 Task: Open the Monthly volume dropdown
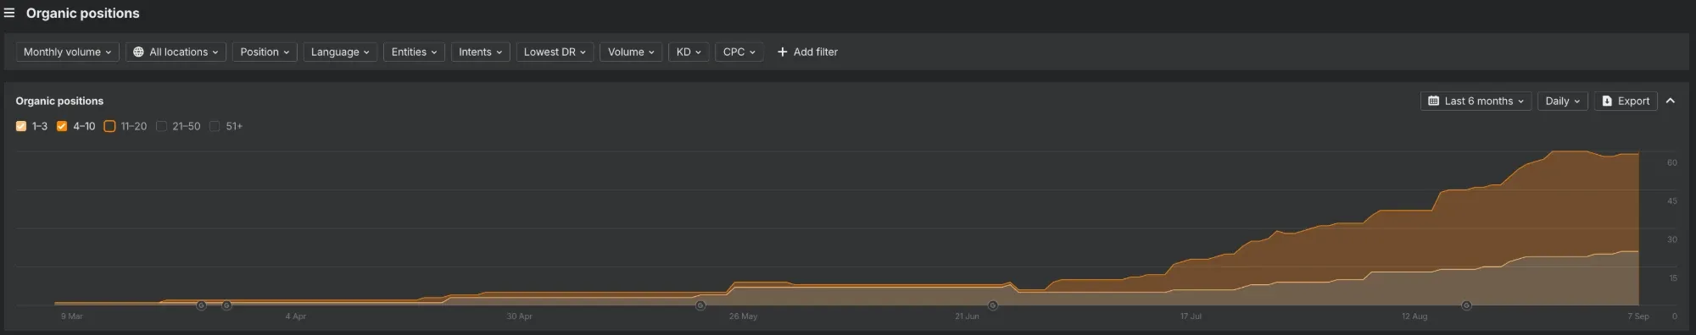68,52
